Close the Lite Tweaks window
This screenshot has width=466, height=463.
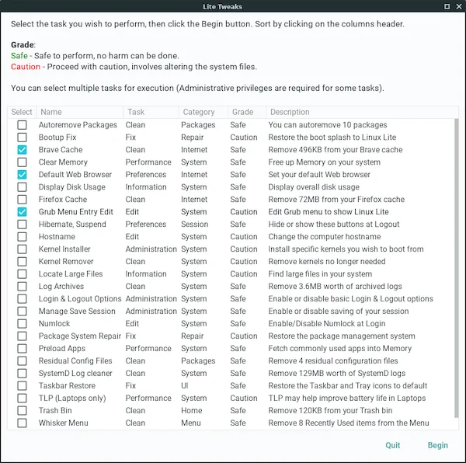coord(459,6)
